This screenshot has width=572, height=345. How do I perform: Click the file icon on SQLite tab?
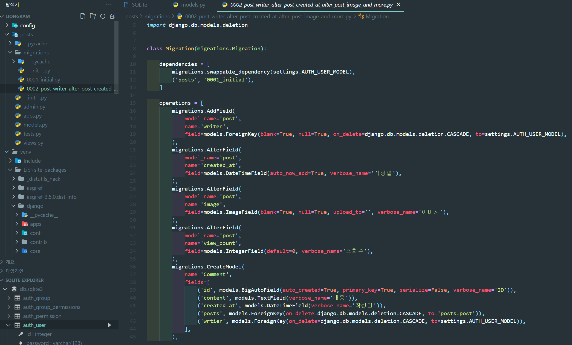point(126,5)
